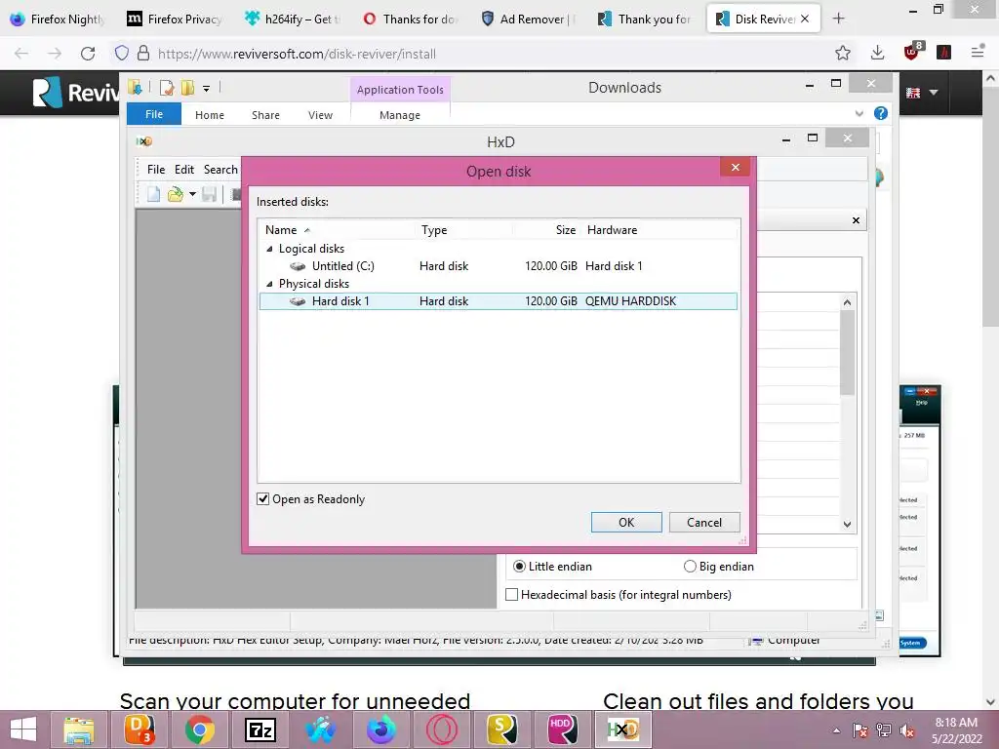The width and height of the screenshot is (999, 749).
Task: Click the uBlock Origin extension icon
Action: [912, 52]
